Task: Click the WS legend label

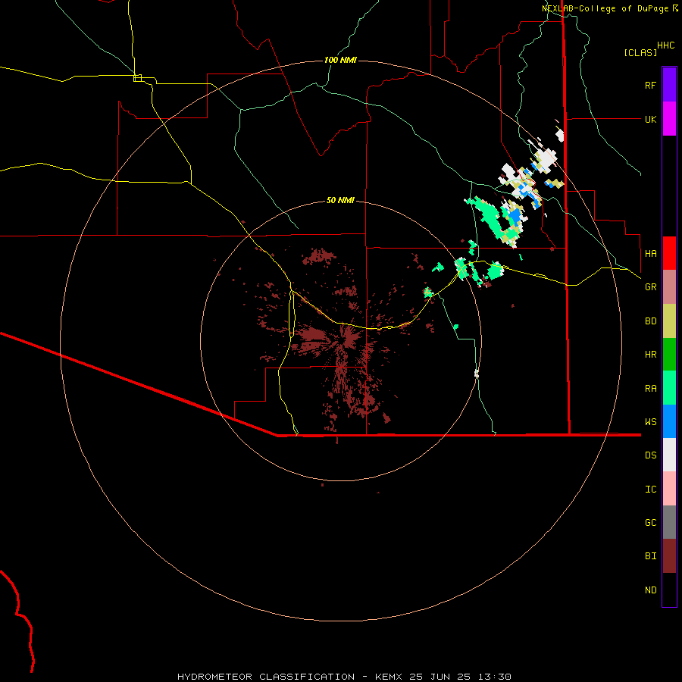Action: click(650, 422)
